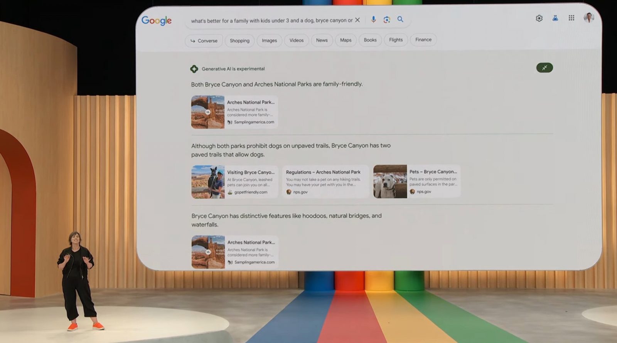This screenshot has height=343, width=617.
Task: Collapse the generative AI result panel
Action: (x=544, y=68)
